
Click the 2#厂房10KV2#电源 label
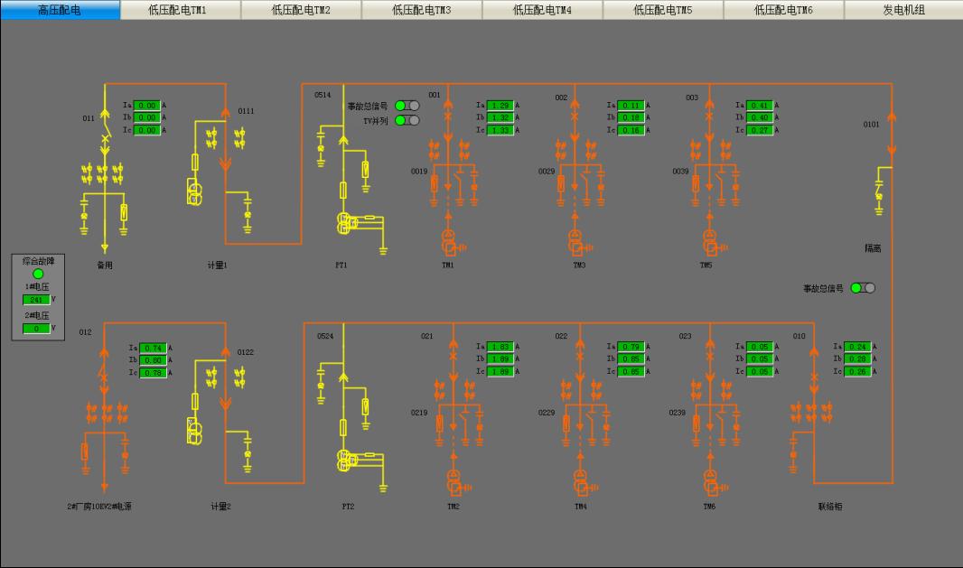click(x=99, y=507)
